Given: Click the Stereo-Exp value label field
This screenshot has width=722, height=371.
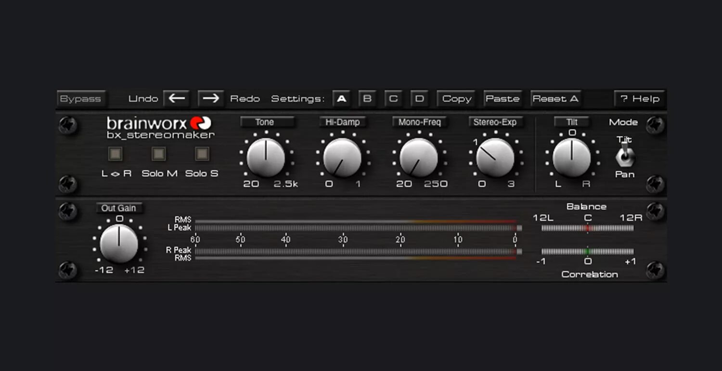Looking at the screenshot, I should point(495,122).
